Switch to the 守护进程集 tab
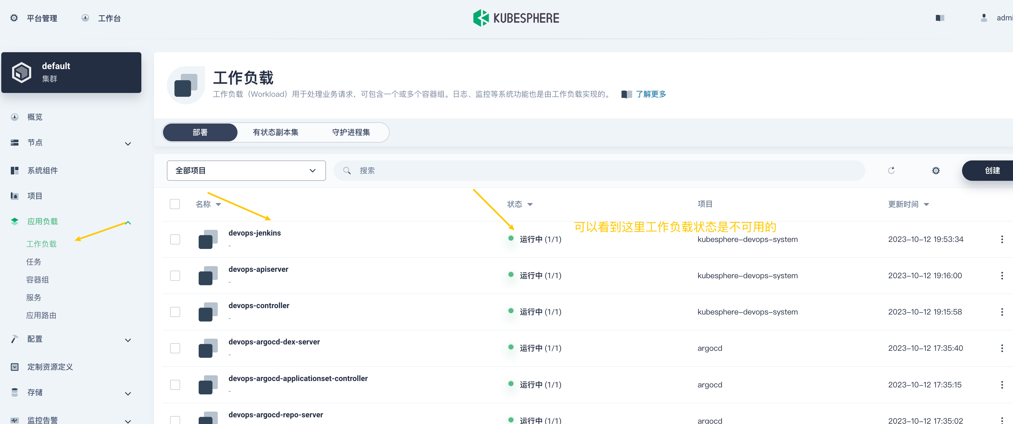 [x=351, y=132]
